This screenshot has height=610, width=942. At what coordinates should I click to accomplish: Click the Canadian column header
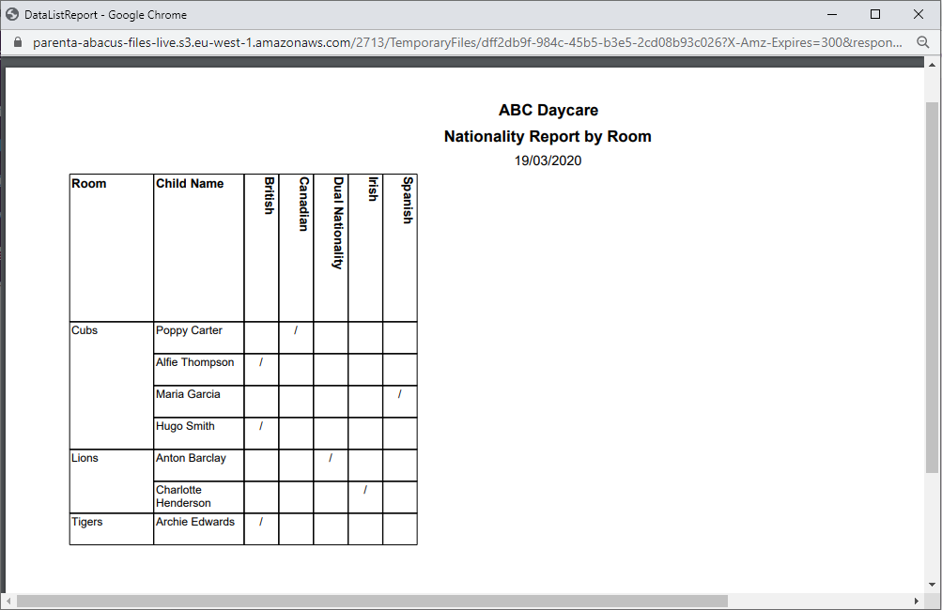pyautogui.click(x=296, y=248)
